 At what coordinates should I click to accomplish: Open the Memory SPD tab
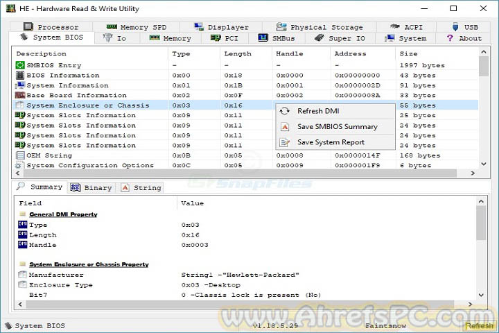point(137,27)
